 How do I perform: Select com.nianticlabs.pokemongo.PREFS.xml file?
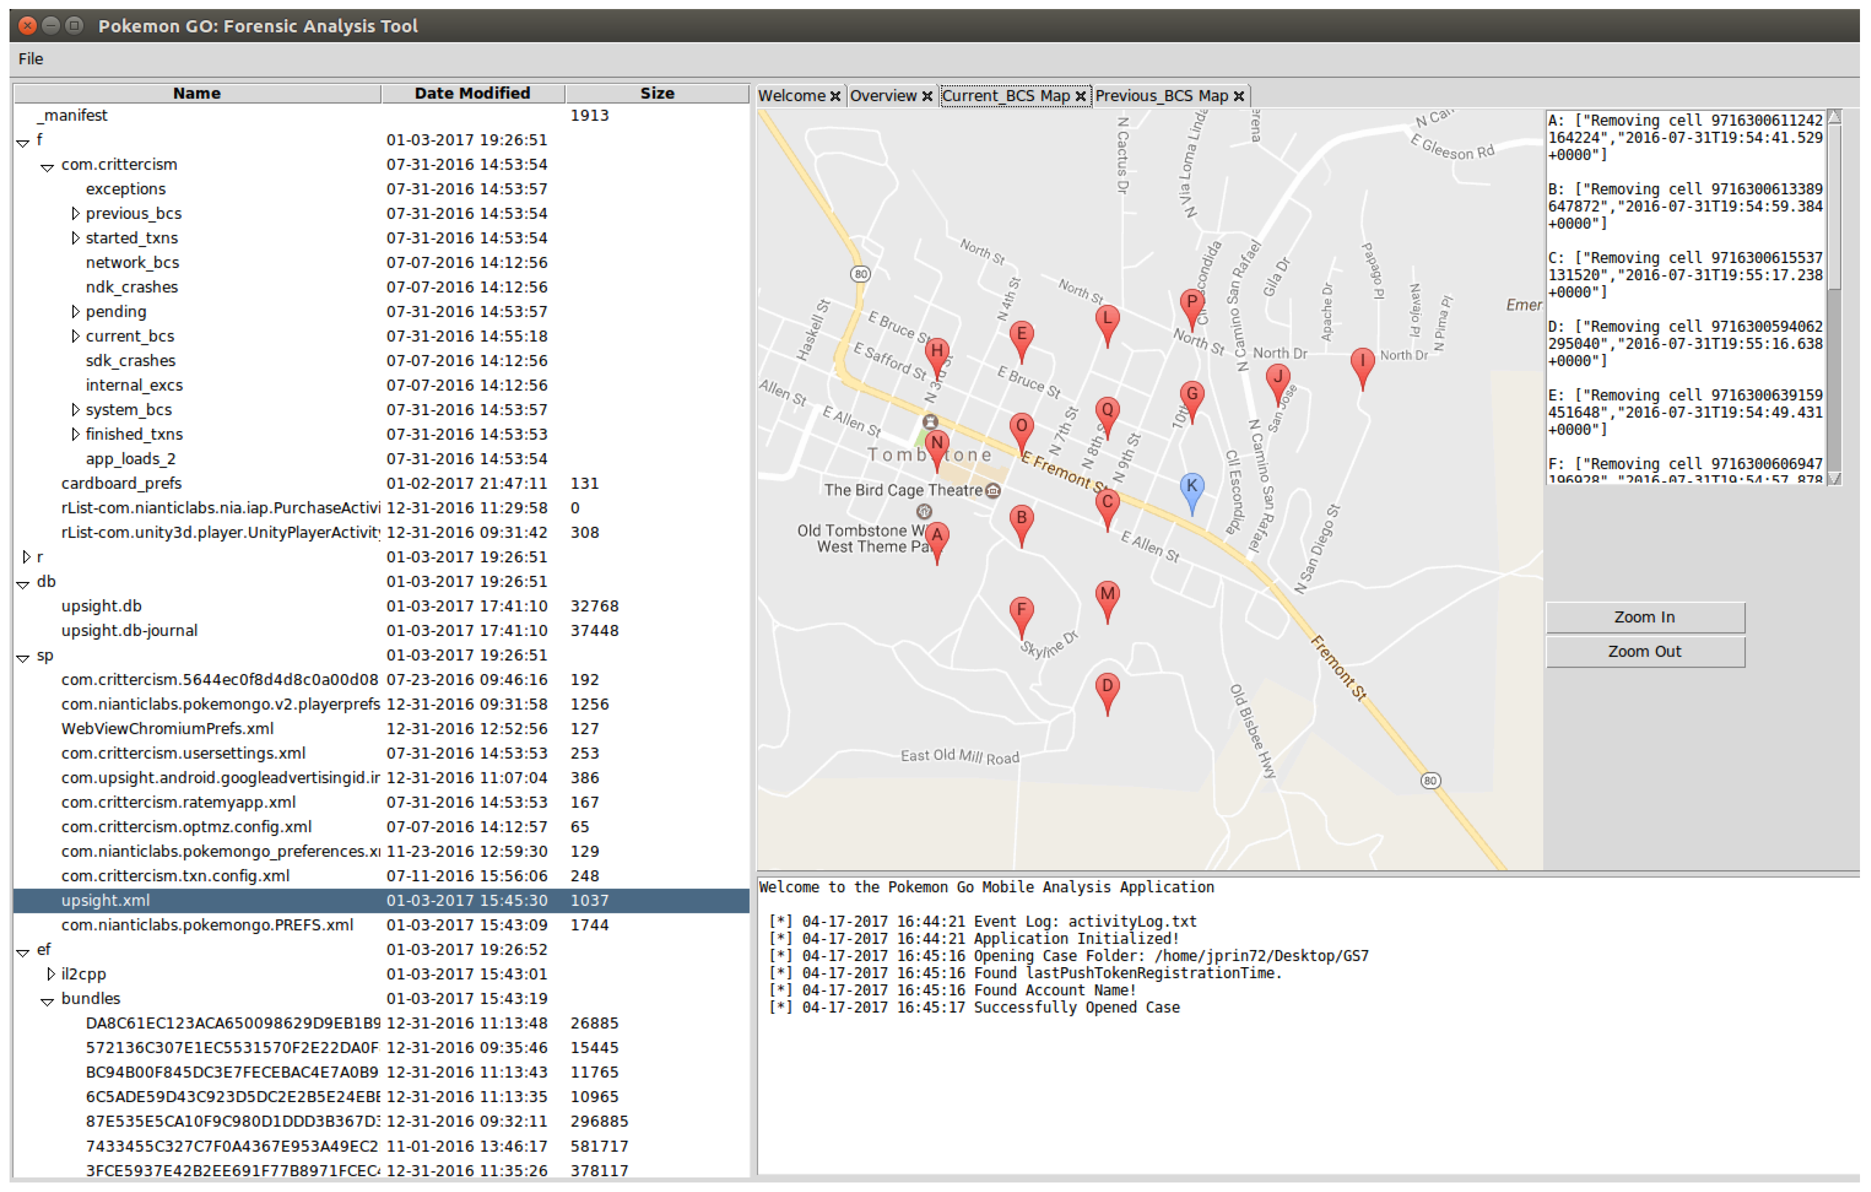pyautogui.click(x=207, y=925)
